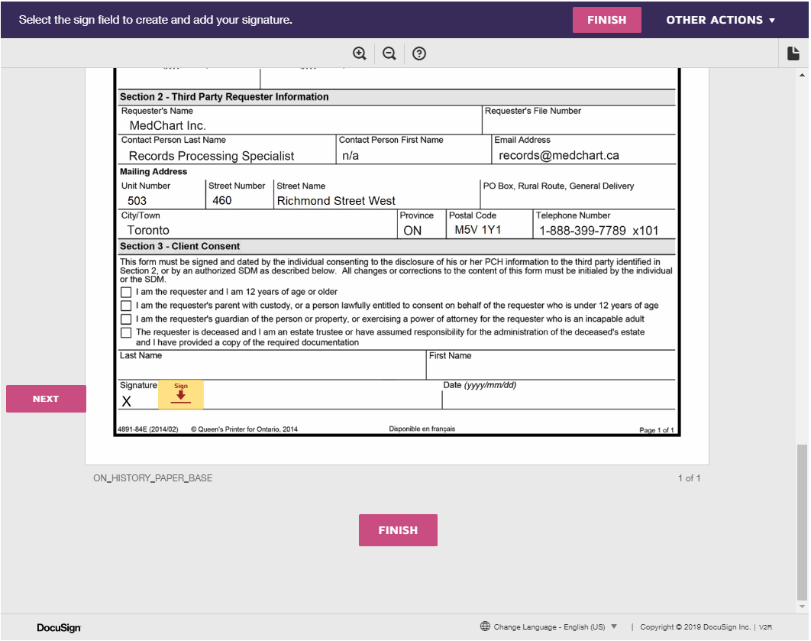Viewport: 811px width, 641px height.
Task: Click the province value 'ON'
Action: 412,231
